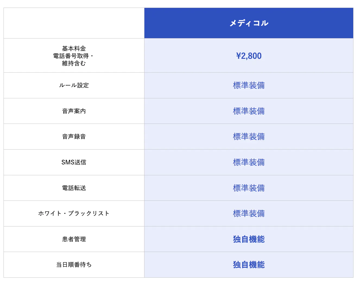360x285 pixels.
Task: Select the ホワイト・ブラックリスト row label
Action: pos(74,213)
